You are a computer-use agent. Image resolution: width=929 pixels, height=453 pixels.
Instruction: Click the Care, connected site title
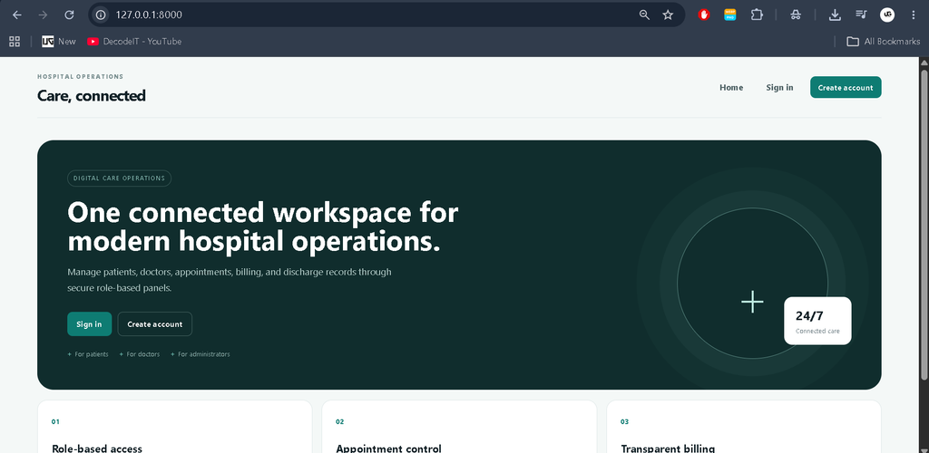click(x=92, y=96)
